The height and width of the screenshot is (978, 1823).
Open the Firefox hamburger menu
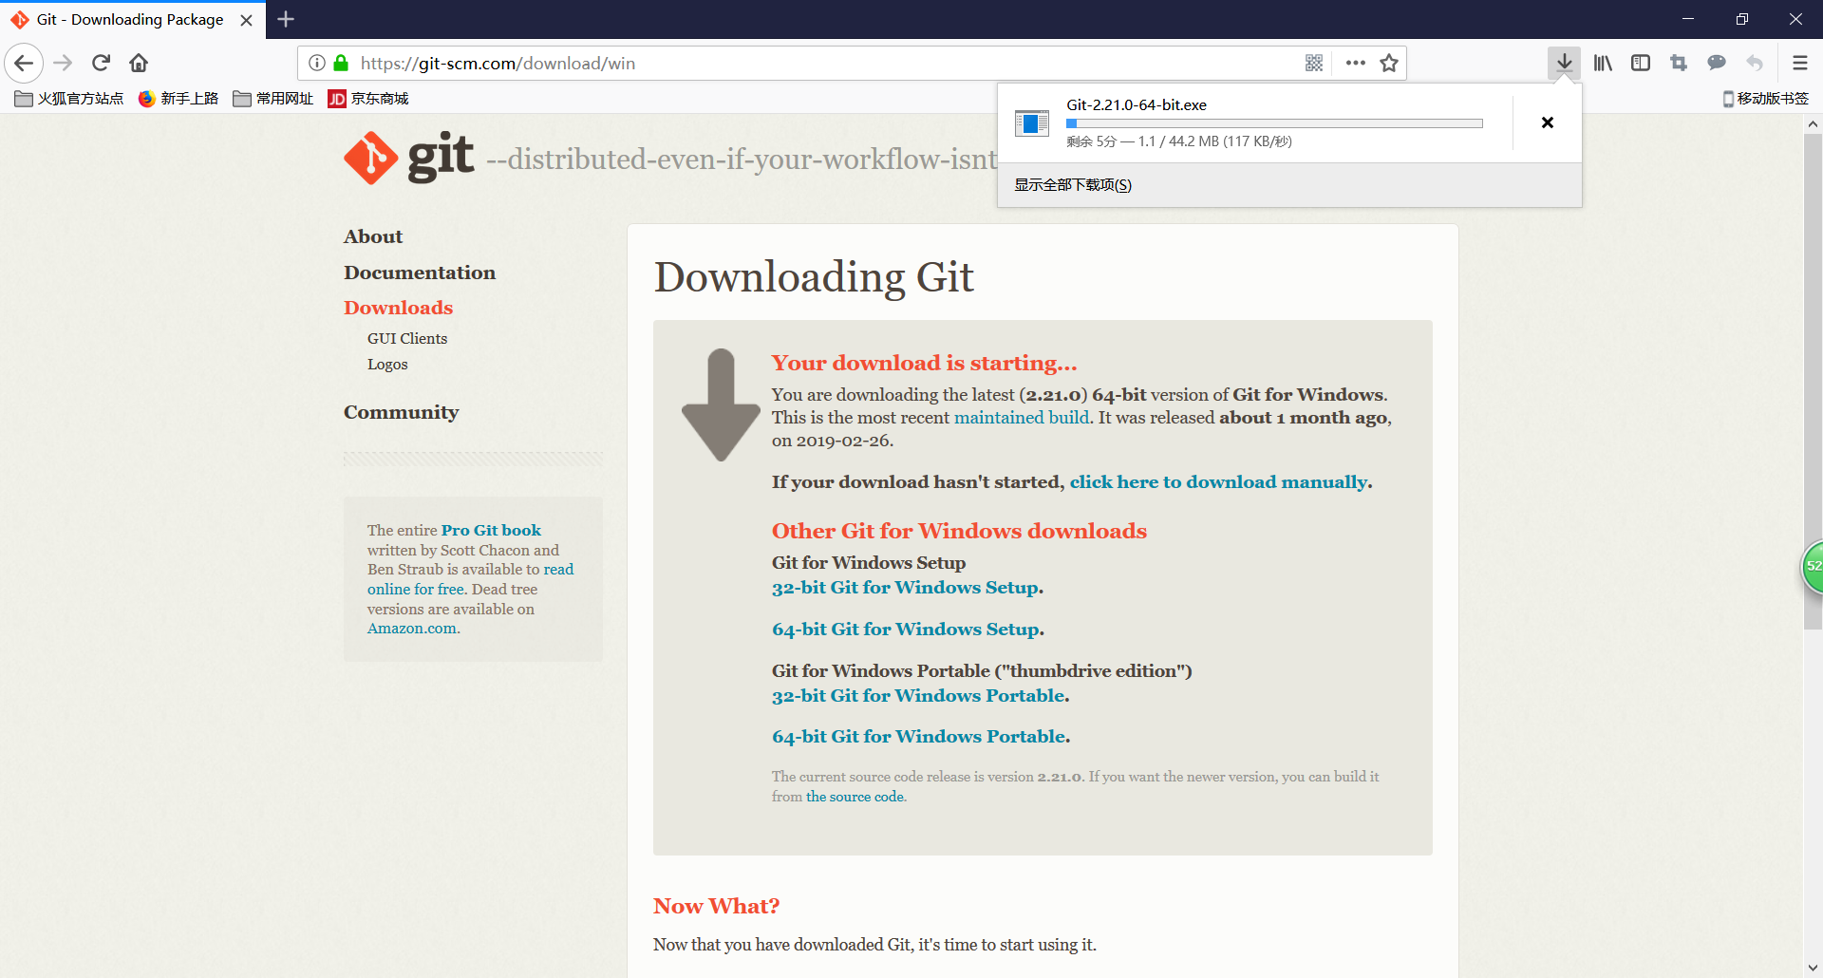point(1799,64)
